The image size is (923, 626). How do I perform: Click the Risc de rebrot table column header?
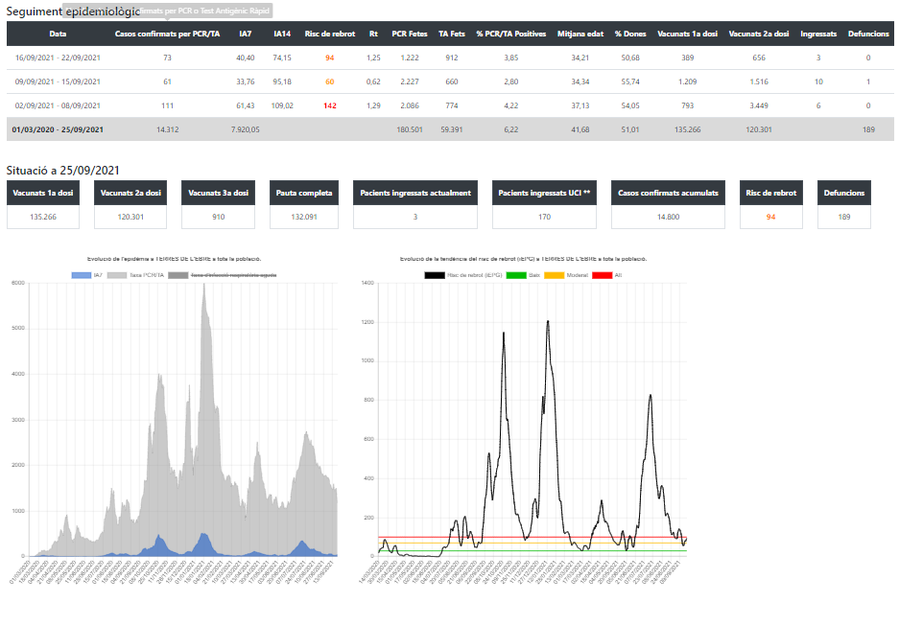pos(330,35)
